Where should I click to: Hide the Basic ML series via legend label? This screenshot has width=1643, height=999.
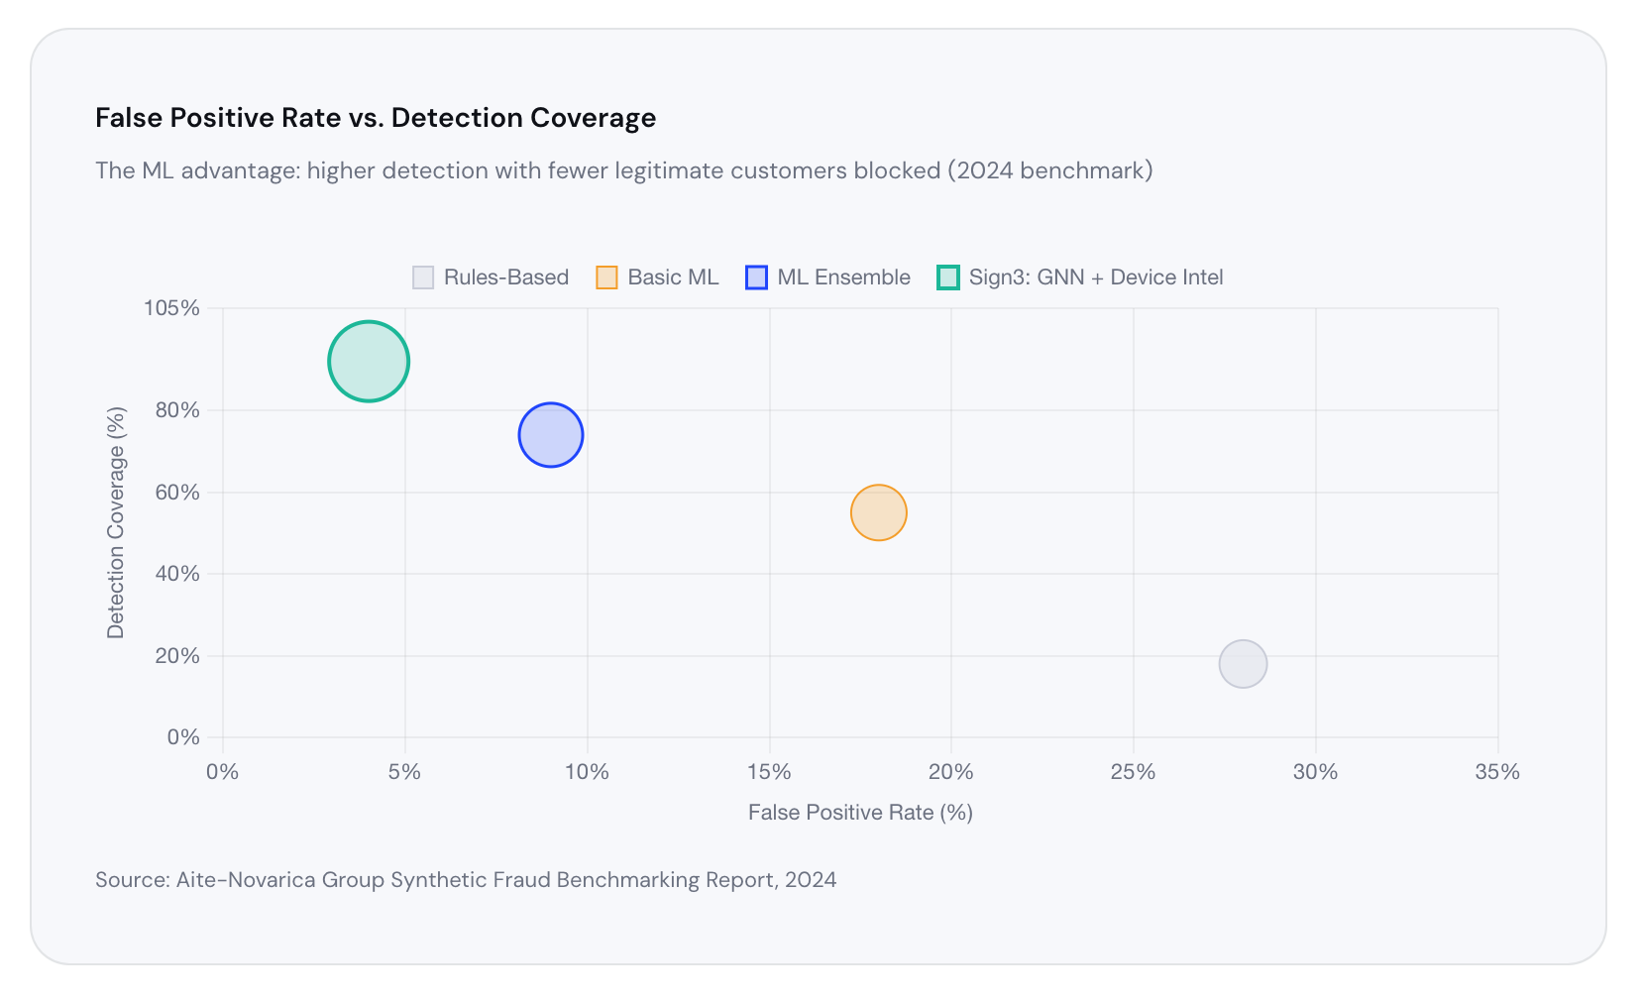673,277
